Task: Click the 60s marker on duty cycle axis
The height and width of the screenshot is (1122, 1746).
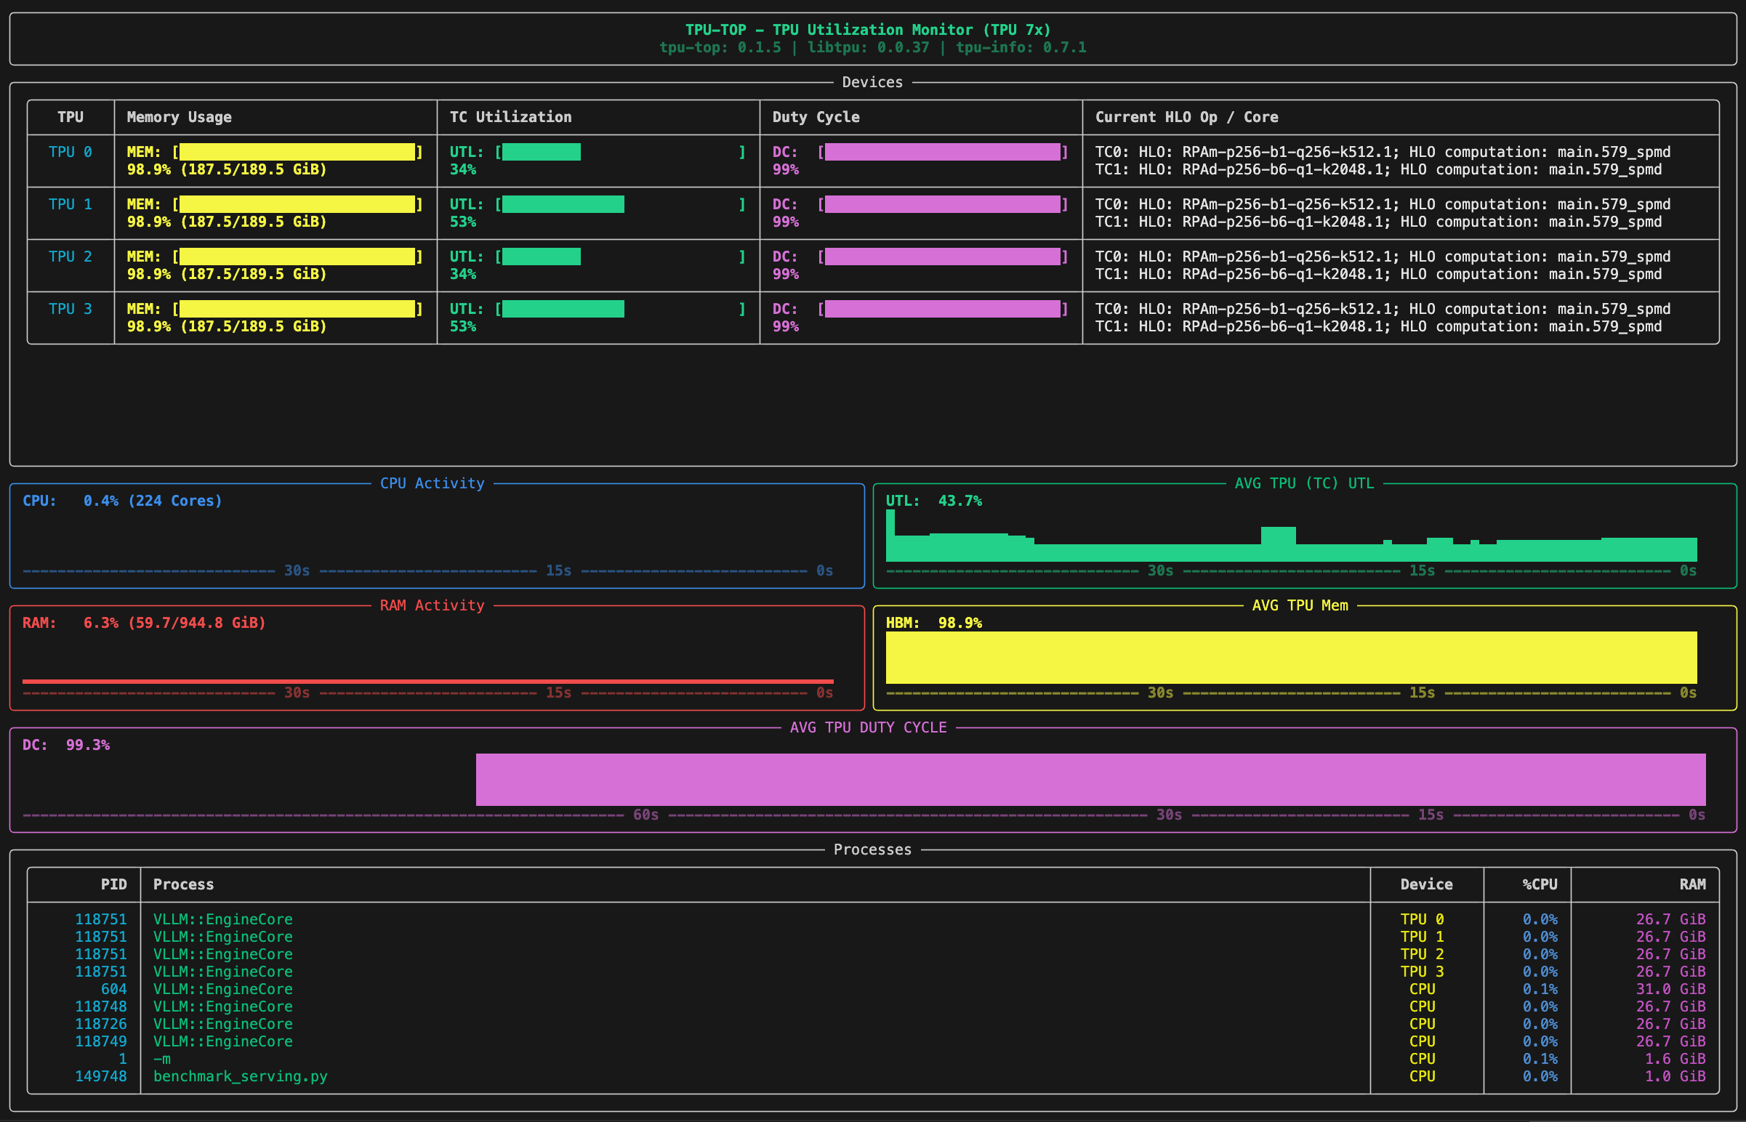Action: (x=645, y=815)
